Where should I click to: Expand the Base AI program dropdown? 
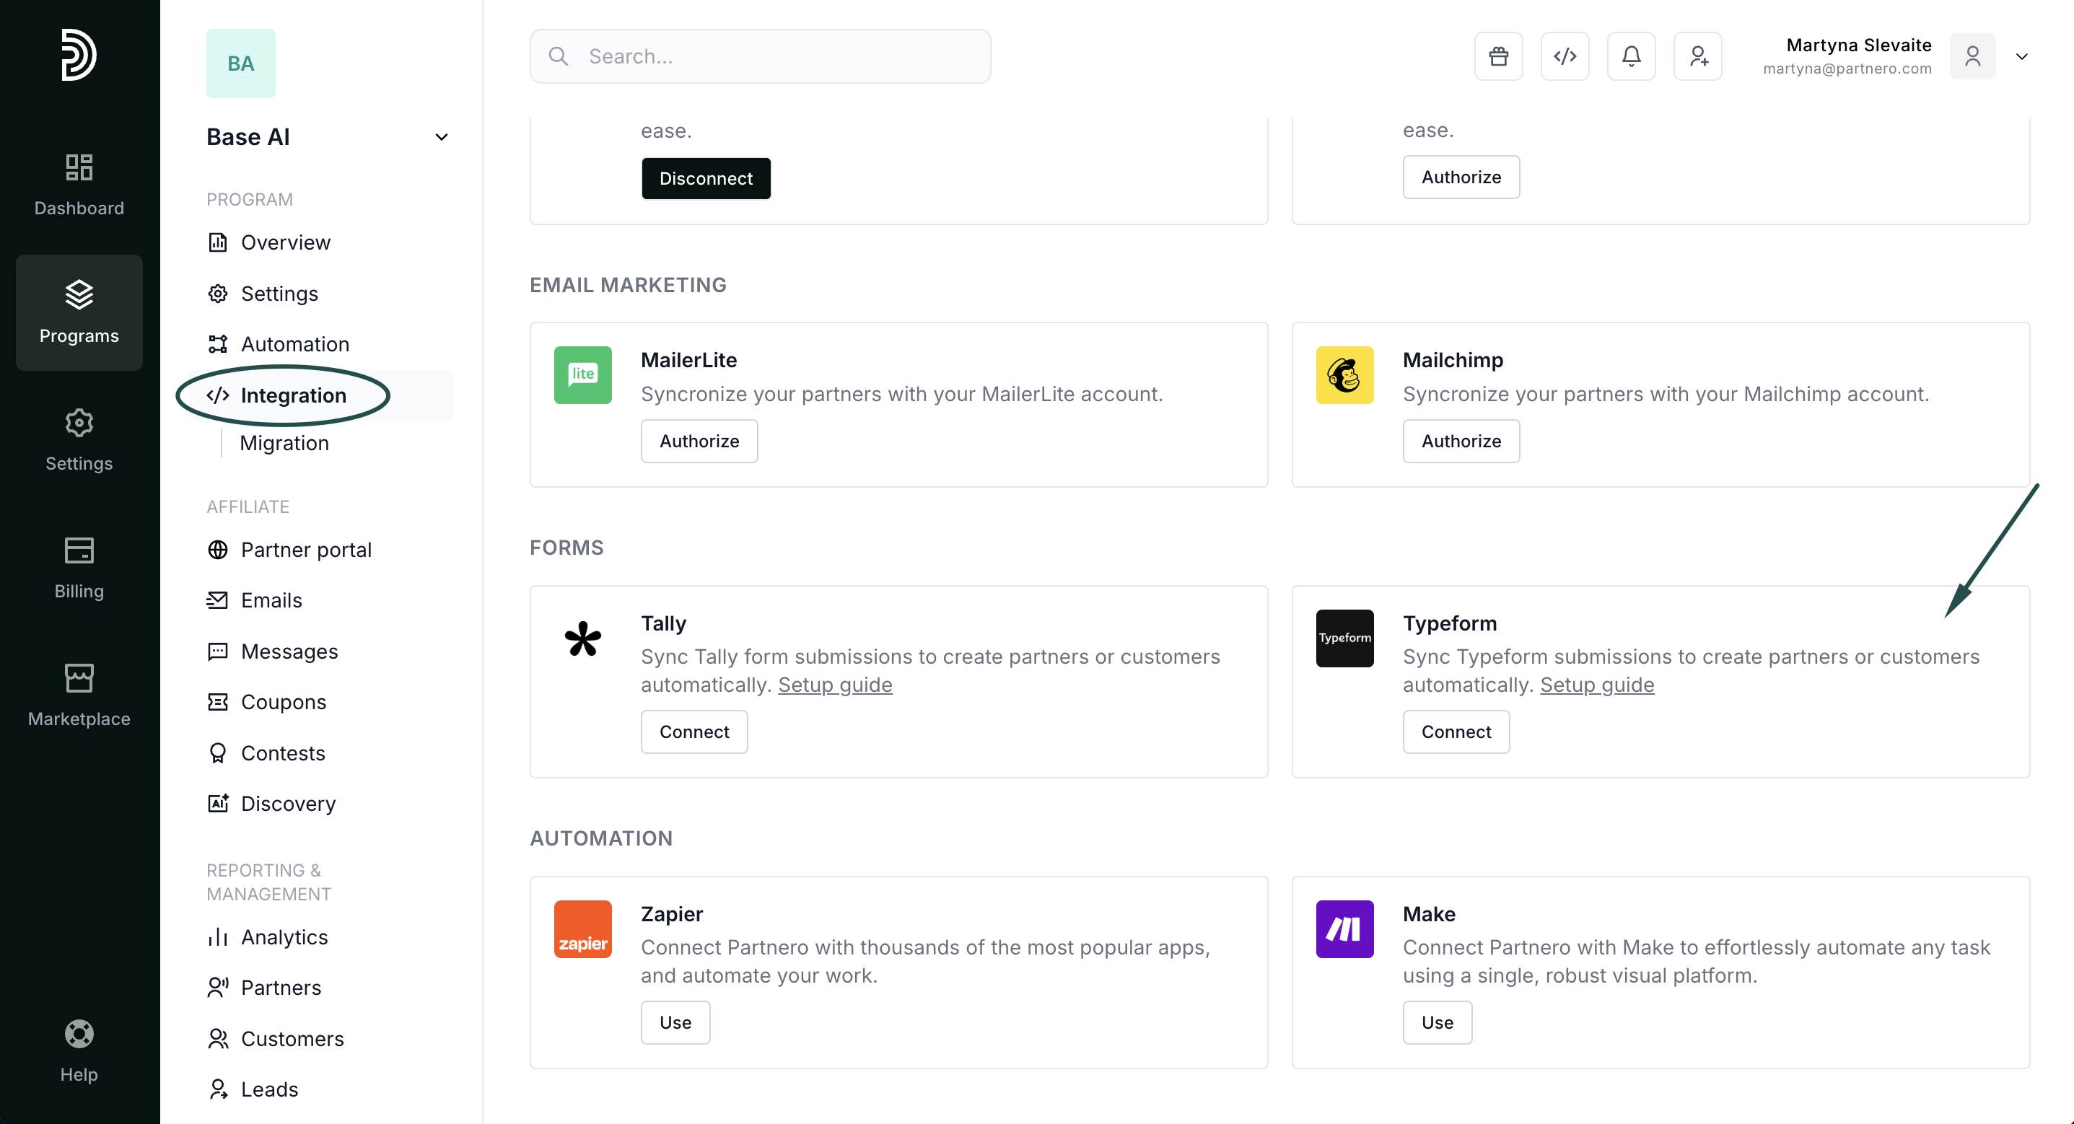[x=441, y=137]
